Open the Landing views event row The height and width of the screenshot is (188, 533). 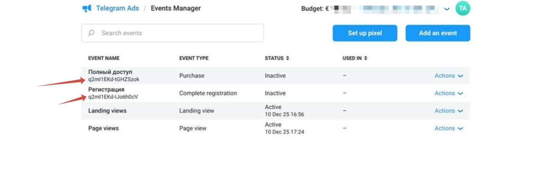click(107, 111)
